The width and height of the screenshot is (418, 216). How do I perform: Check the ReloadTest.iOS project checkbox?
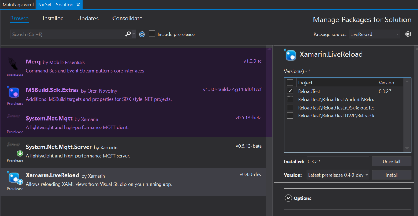coord(290,107)
